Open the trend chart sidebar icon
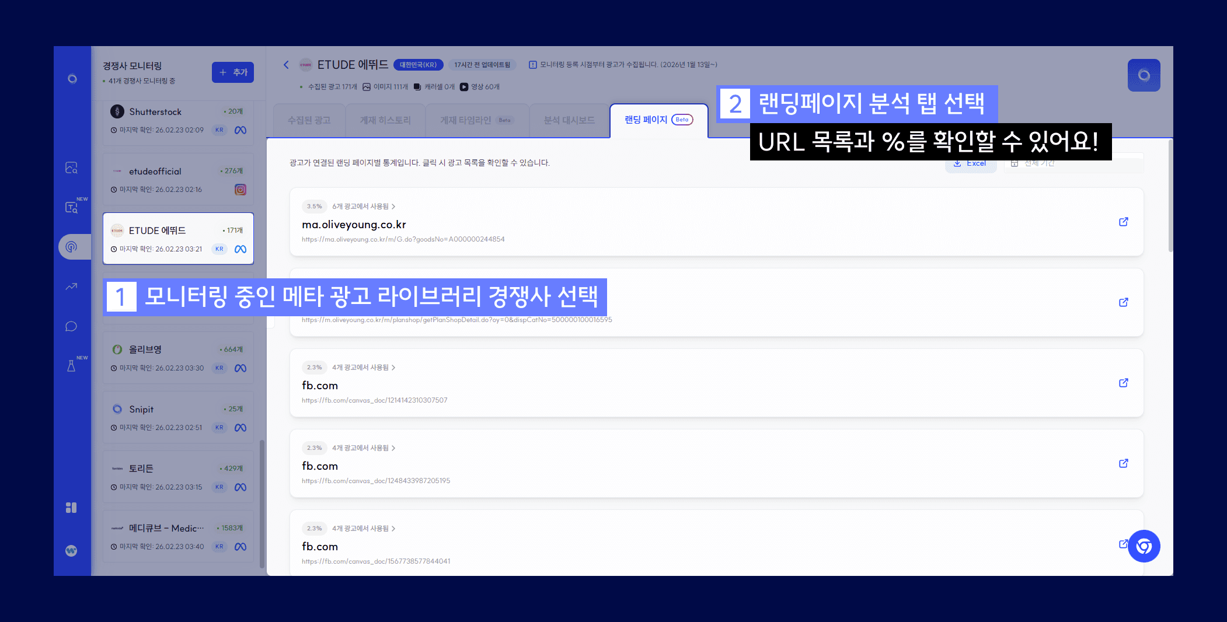 click(71, 286)
